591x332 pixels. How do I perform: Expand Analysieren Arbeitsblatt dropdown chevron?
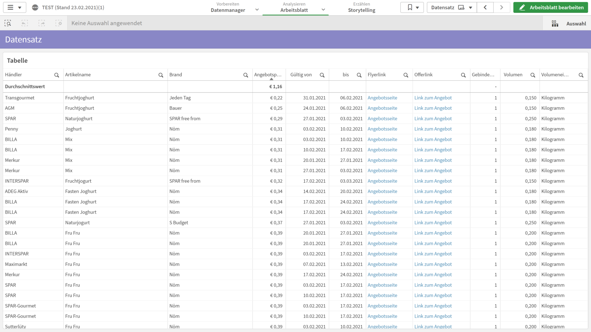point(323,10)
